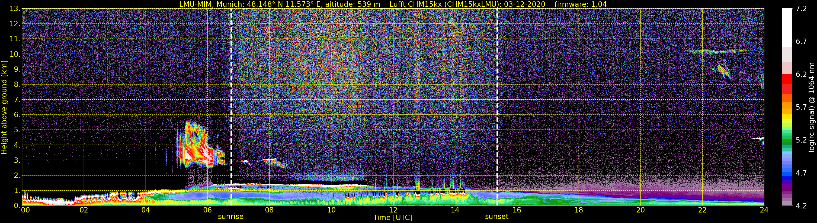This screenshot has width=817, height=223.
Task: Click the 6.7 tick label on the colorbar
Action: [801, 42]
